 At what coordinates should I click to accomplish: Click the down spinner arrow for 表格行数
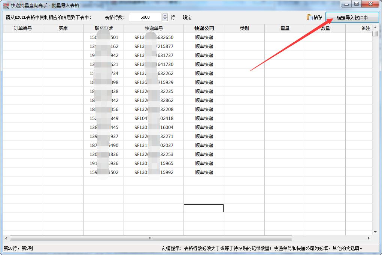click(x=164, y=19)
